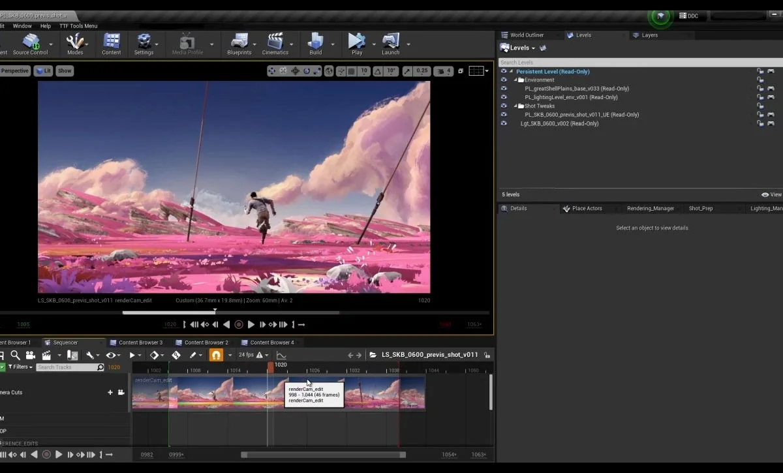
Task: Open the Build options dropdown arrow
Action: pos(332,44)
